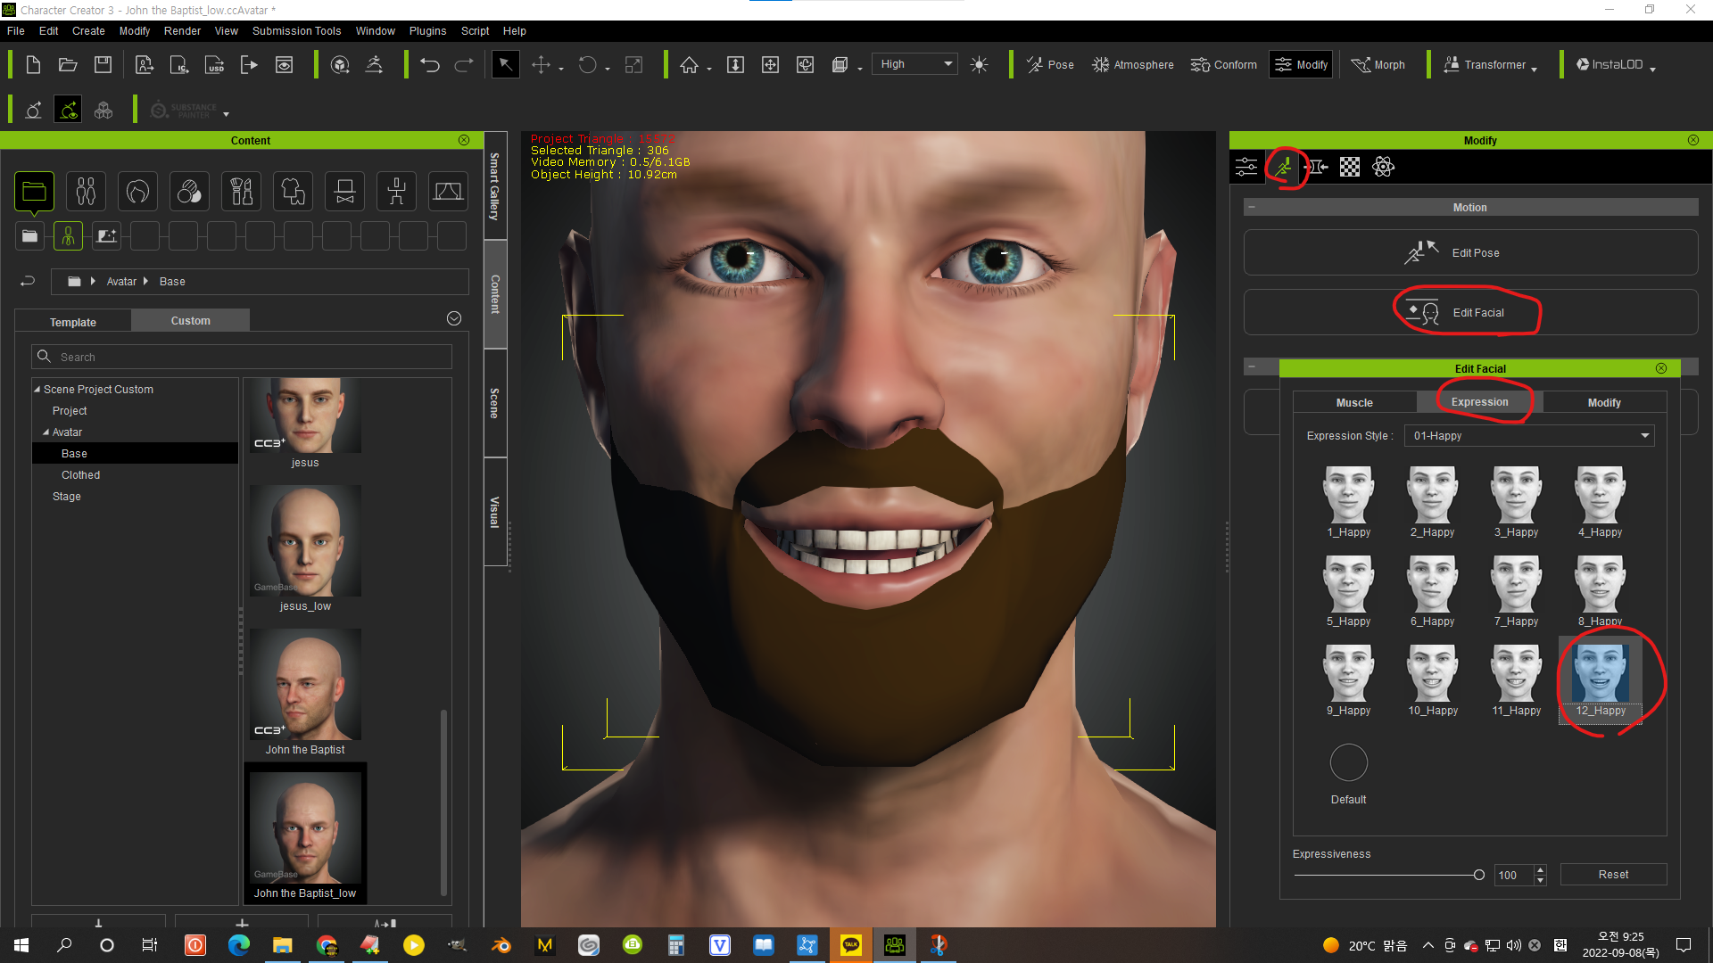Expand the Expression Style 01-Happy dropdown

point(1529,436)
